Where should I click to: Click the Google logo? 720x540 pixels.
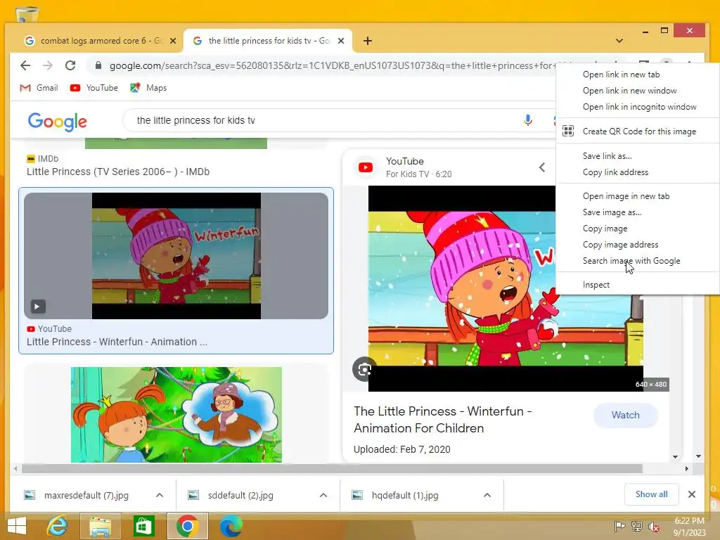[58, 121]
